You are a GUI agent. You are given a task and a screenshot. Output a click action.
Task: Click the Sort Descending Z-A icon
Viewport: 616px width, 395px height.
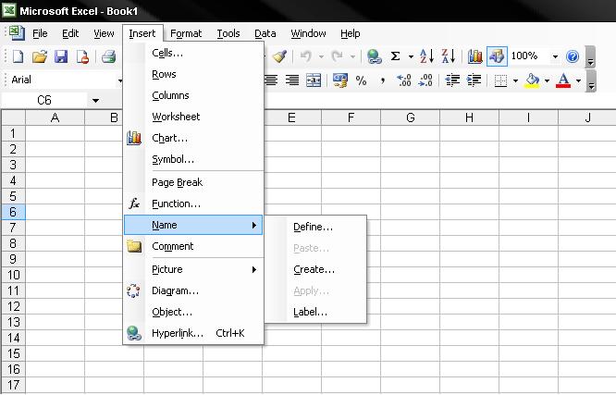point(449,56)
